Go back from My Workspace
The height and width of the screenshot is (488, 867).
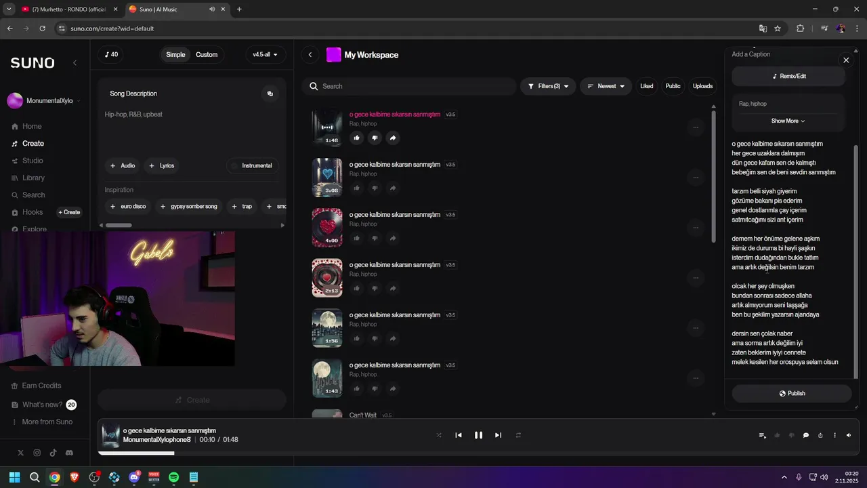click(310, 55)
